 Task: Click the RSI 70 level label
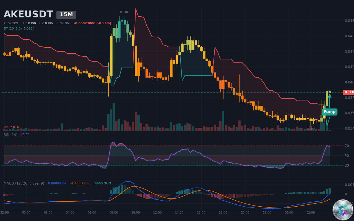point(347,146)
